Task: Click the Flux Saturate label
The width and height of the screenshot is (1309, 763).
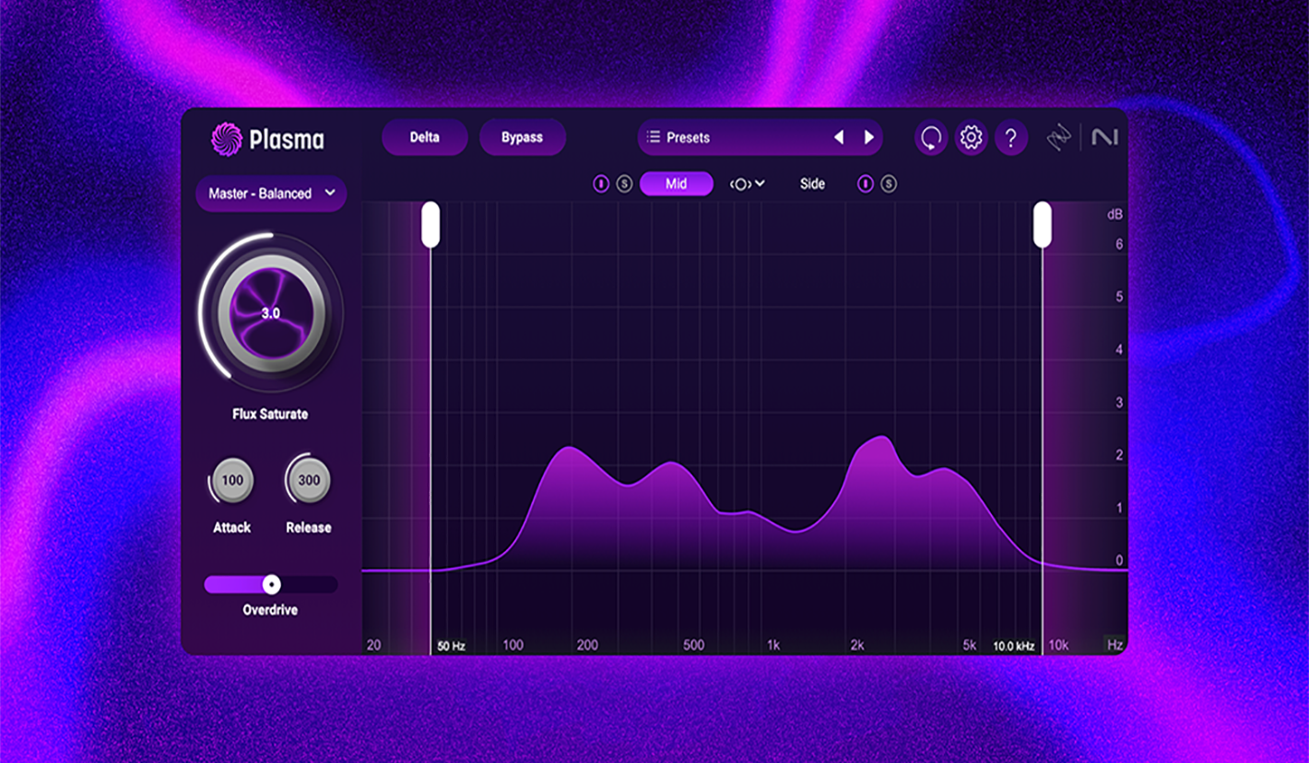Action: (270, 415)
